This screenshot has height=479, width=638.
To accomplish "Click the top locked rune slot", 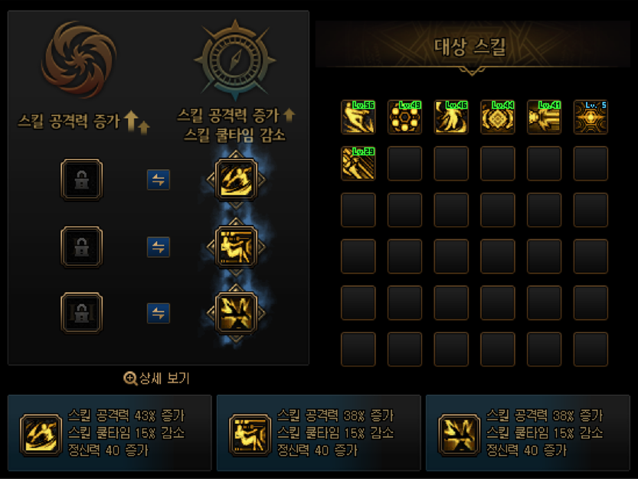I will 81,179.
